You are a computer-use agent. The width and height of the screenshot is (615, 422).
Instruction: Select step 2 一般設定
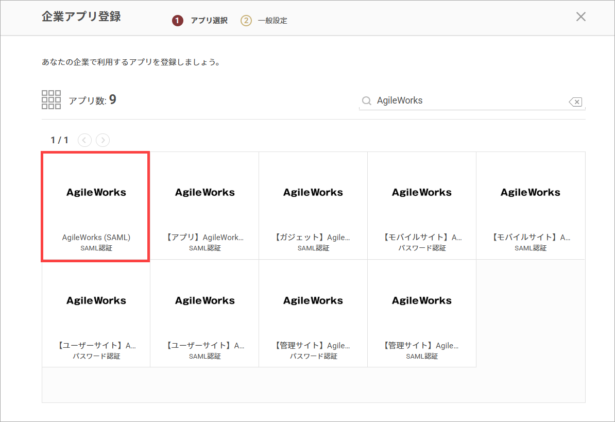pos(264,21)
